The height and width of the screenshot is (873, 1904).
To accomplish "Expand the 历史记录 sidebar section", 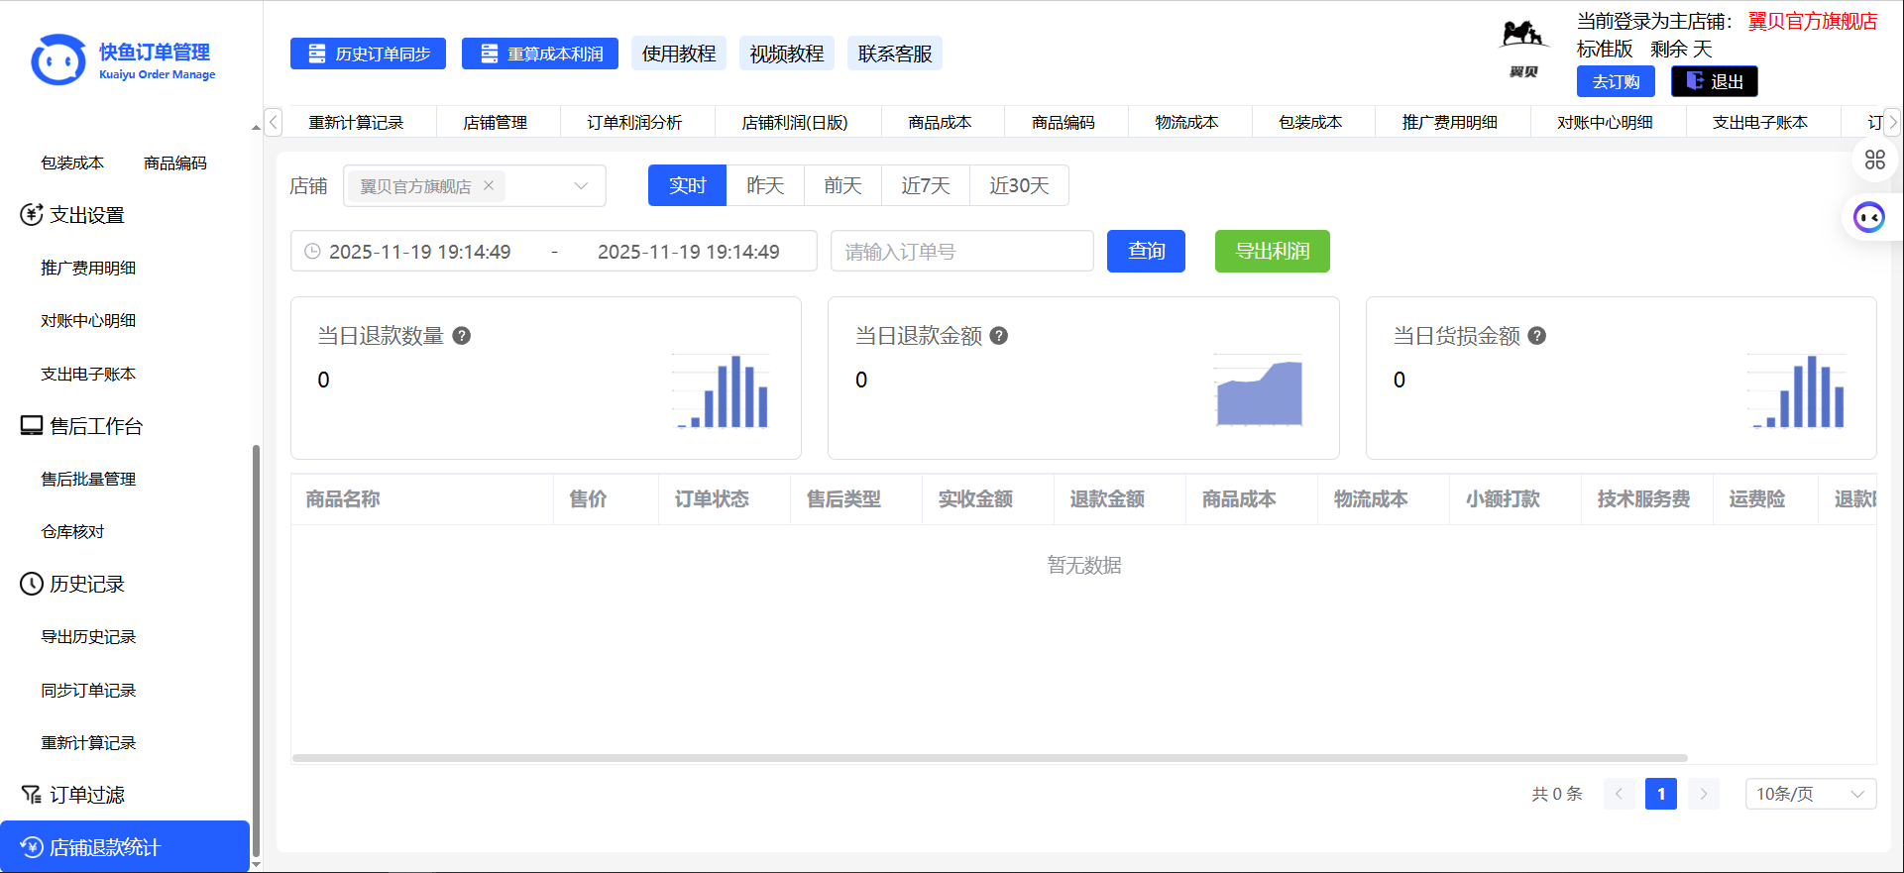I will point(87,584).
